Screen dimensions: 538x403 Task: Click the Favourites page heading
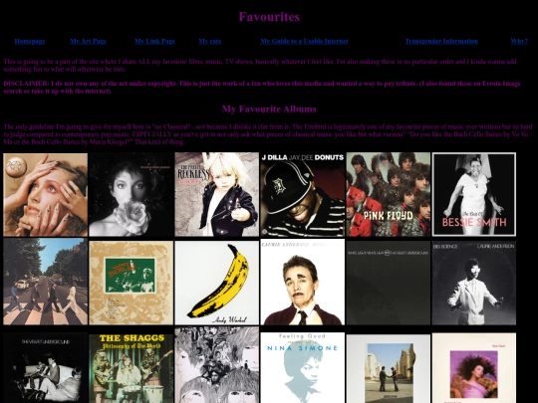click(269, 17)
